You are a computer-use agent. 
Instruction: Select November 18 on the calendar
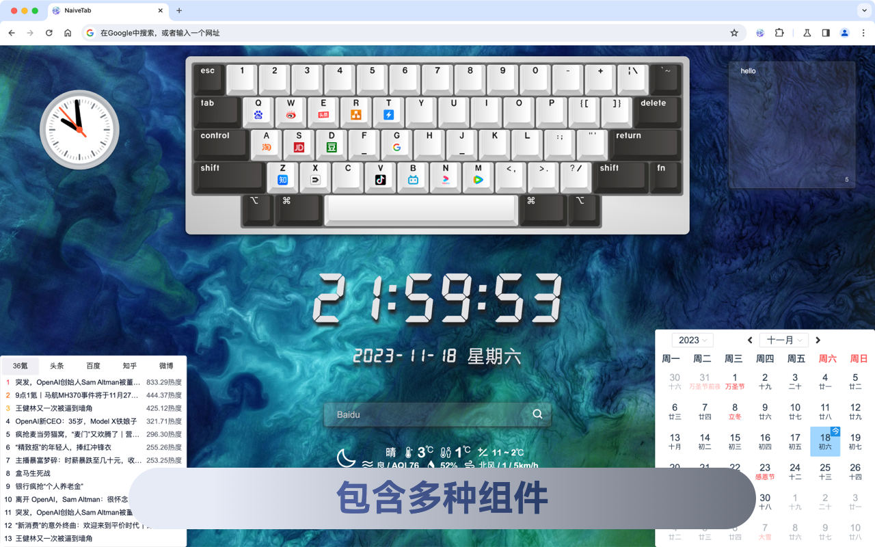[x=825, y=441]
